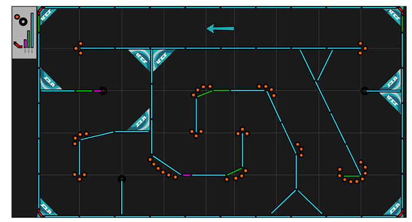Click the orange ball in the legend panel
Viewport: 412px width, 222px height.
[17, 17]
